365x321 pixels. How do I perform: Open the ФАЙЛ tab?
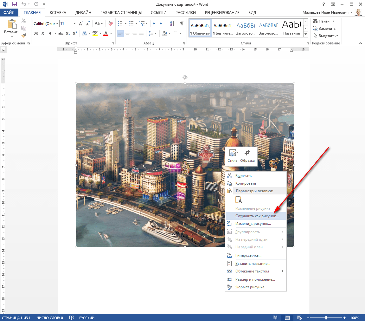click(x=9, y=13)
